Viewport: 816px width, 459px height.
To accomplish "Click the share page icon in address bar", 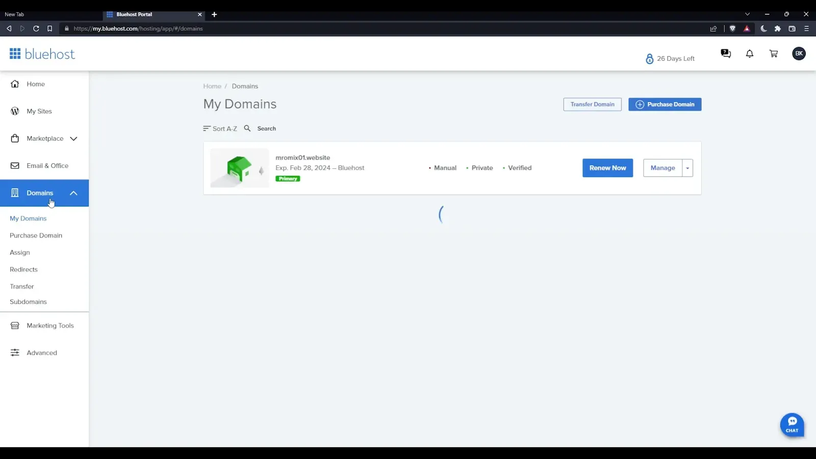I will (x=713, y=29).
